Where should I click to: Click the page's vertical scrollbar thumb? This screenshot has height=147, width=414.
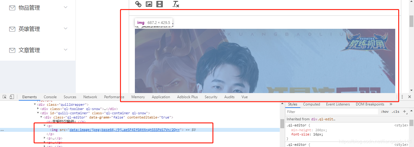tap(412, 22)
